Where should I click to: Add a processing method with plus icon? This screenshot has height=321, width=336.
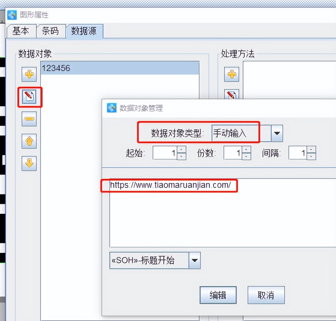pyautogui.click(x=232, y=74)
